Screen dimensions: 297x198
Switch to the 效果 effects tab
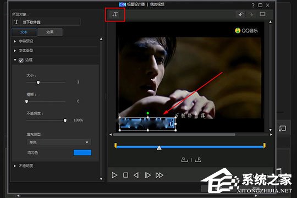[50, 32]
